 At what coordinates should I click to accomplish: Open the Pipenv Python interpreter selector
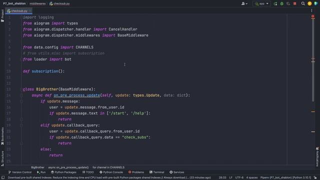(x=285, y=178)
